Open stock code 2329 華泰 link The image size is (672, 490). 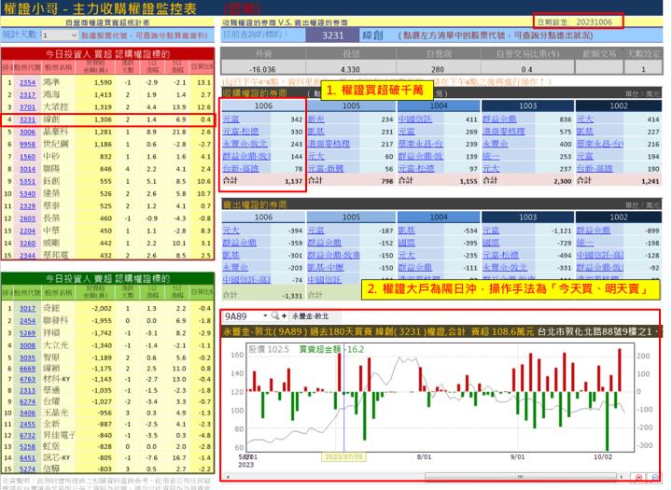pos(27,206)
